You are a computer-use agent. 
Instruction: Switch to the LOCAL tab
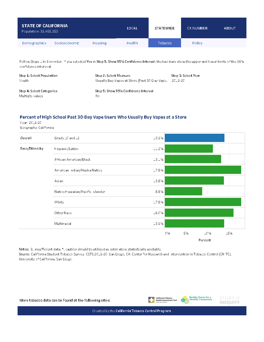(132, 28)
